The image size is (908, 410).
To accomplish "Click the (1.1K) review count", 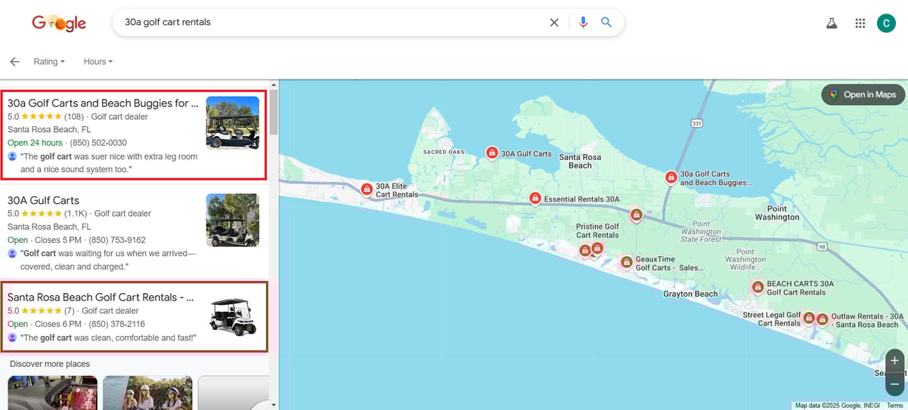I will pos(76,214).
